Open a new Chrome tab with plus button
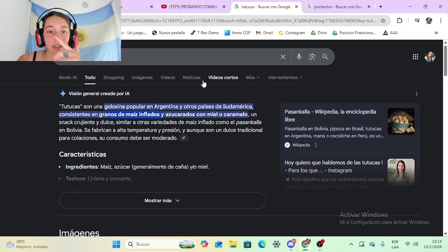Viewport: 448px width, 252px height. click(380, 7)
